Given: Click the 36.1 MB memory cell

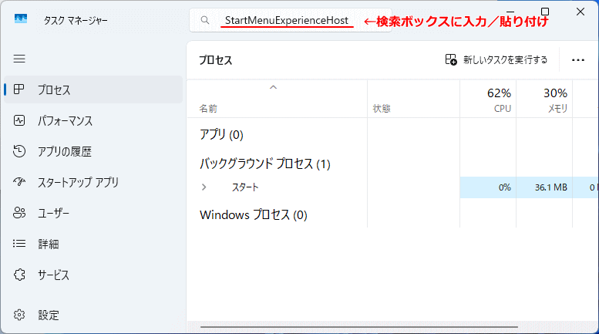Looking at the screenshot, I should (544, 187).
